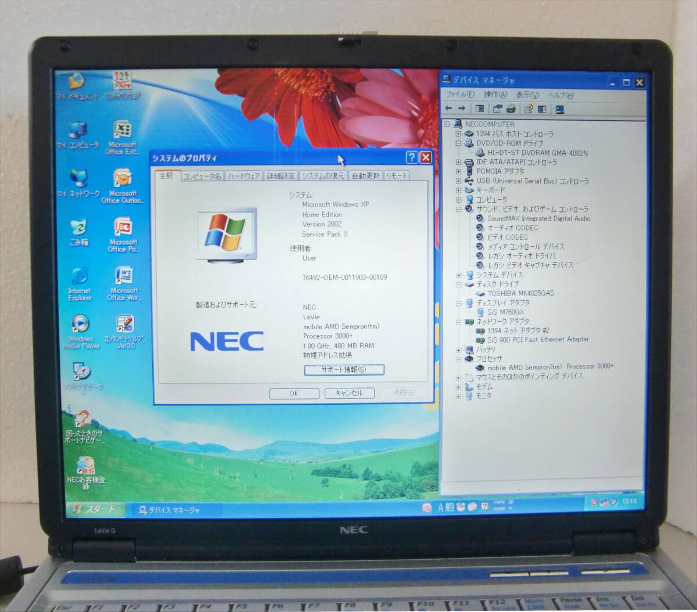The image size is (697, 612).
Task: Expand the PCMCIA adapters node
Action: (x=458, y=171)
